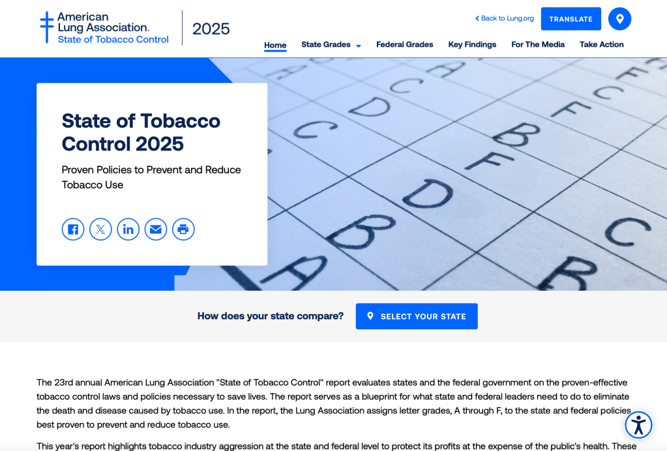Share the report on Facebook
The image size is (667, 451).
73,229
